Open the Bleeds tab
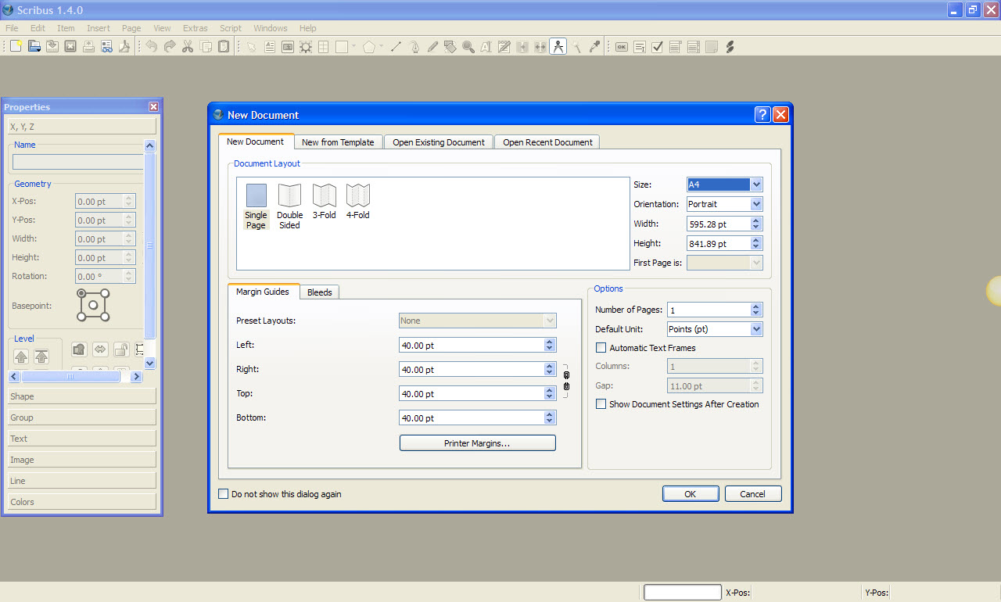The width and height of the screenshot is (1001, 602). 319,292
